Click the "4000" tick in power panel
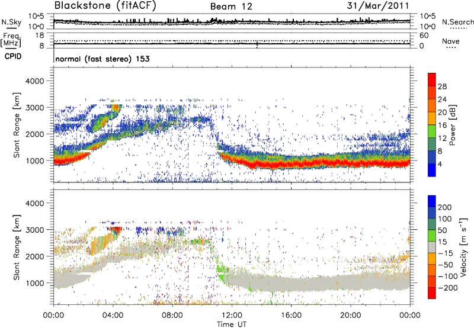The image size is (474, 328). pos(34,81)
